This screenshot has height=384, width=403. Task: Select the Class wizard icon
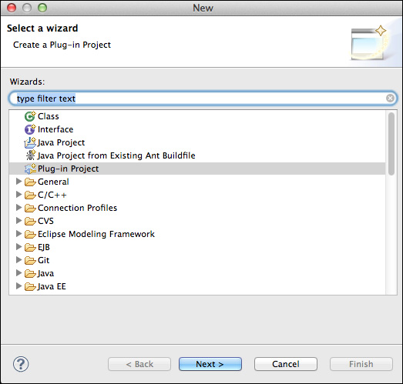[30, 116]
